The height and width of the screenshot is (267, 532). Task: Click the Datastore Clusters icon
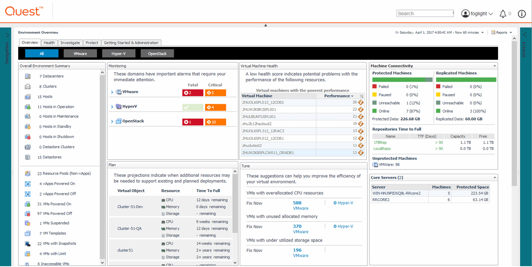point(28,147)
